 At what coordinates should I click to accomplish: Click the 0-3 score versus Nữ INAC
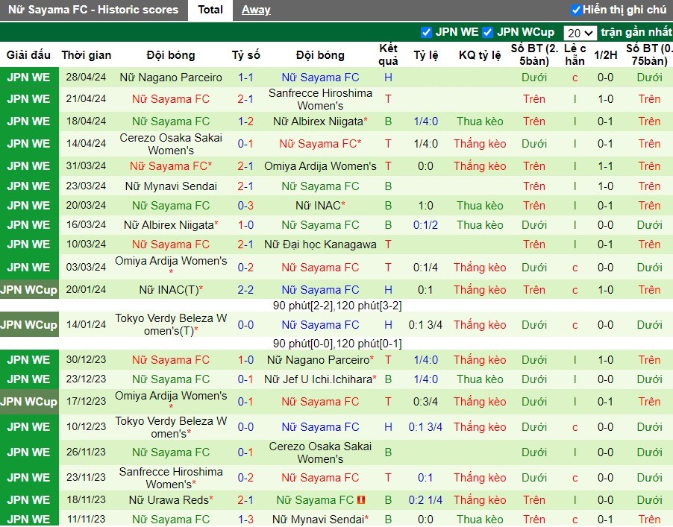point(245,206)
